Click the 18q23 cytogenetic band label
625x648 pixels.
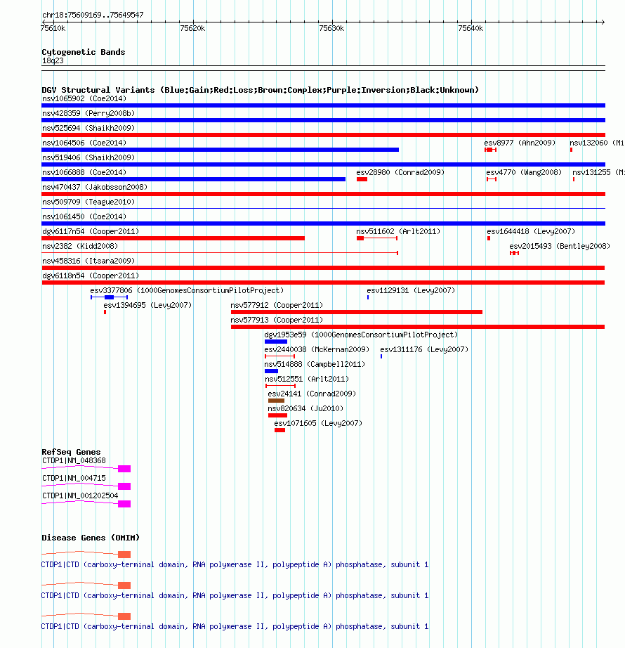pyautogui.click(x=53, y=60)
